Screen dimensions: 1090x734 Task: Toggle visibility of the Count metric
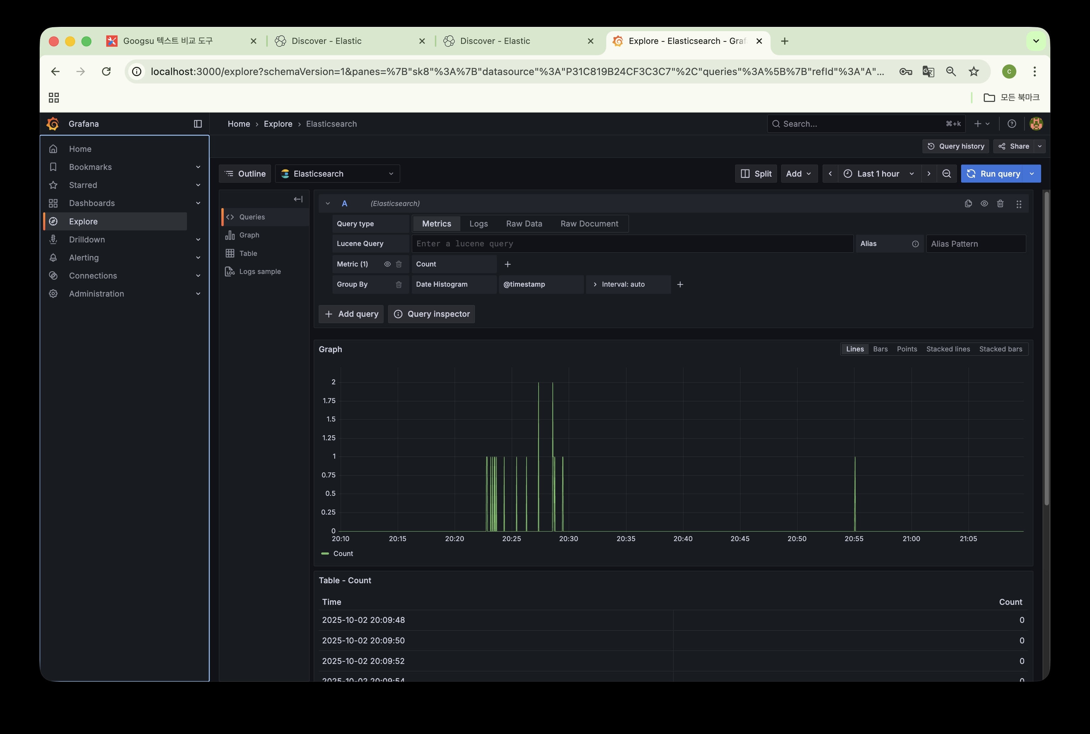pyautogui.click(x=387, y=264)
